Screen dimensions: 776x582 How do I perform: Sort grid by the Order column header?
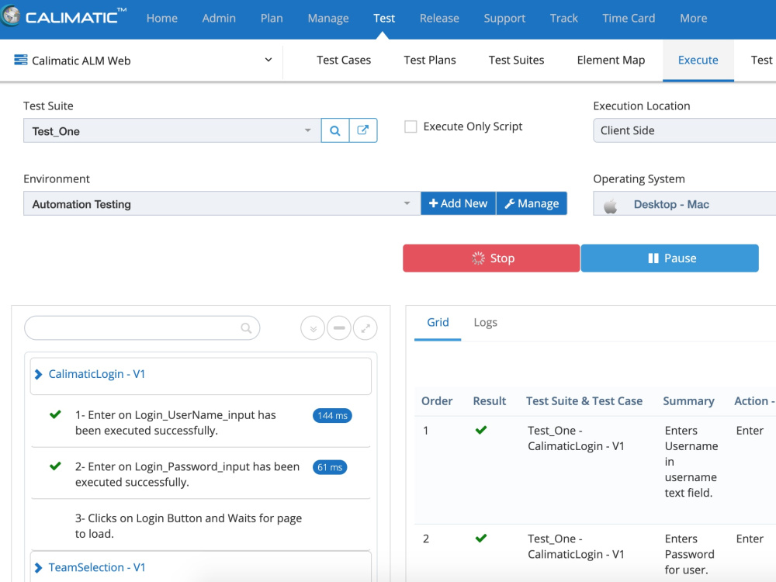click(x=436, y=401)
